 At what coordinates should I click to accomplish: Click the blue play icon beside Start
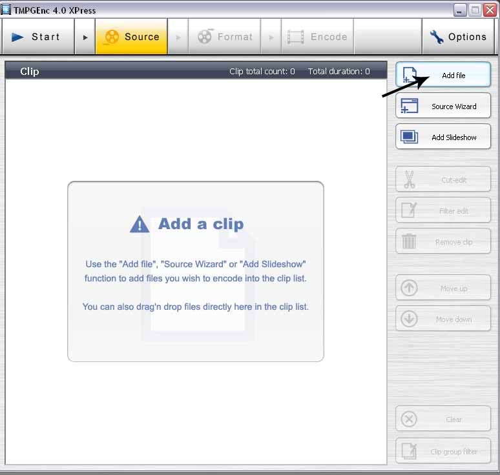click(17, 37)
